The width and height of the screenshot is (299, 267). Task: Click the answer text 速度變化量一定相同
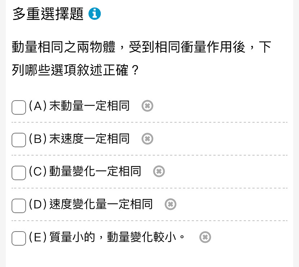[x=101, y=204]
